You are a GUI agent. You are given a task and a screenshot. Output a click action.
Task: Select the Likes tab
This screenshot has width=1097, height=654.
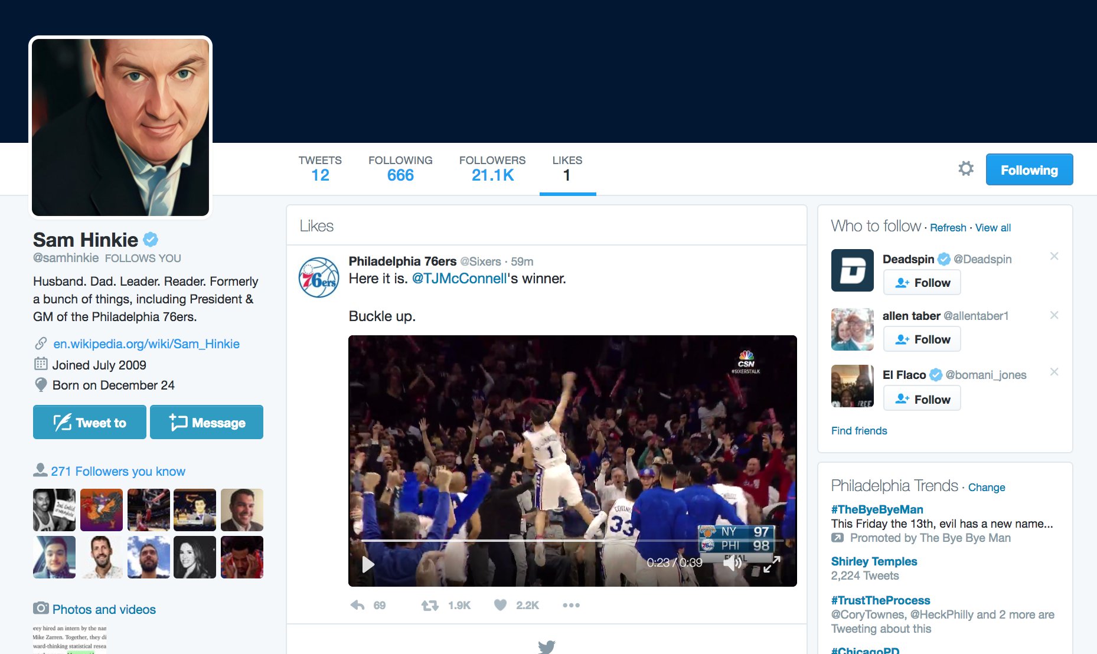pos(567,169)
